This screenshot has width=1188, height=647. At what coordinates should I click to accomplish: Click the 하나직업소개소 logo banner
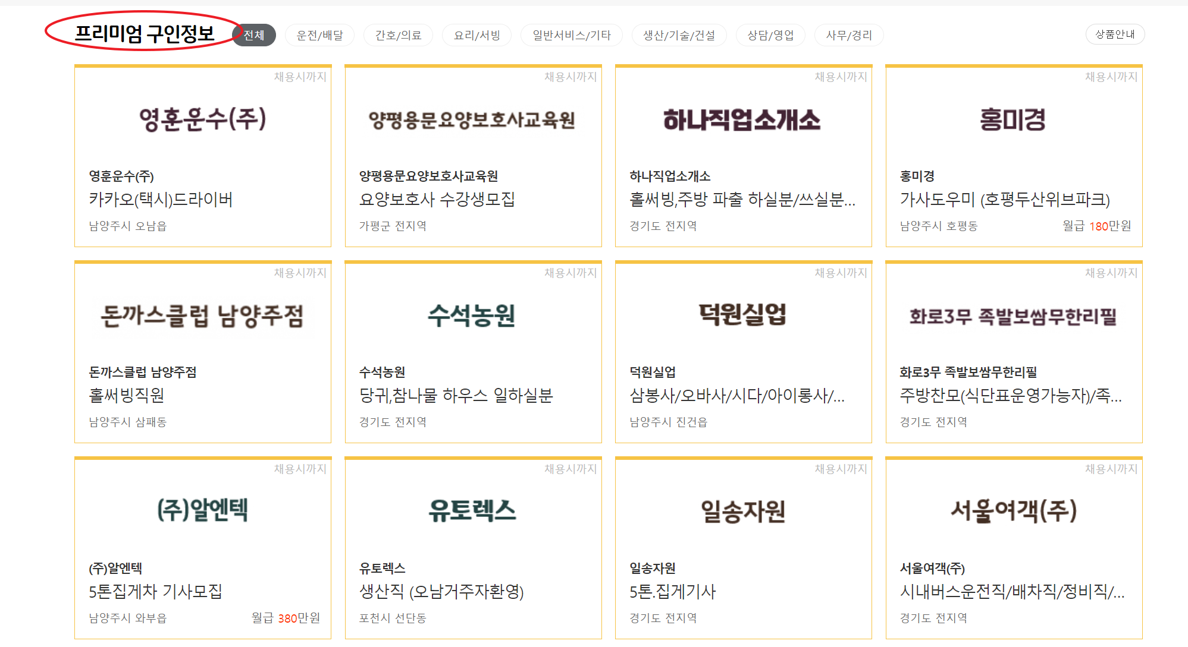pos(742,120)
